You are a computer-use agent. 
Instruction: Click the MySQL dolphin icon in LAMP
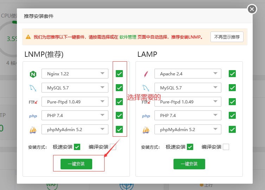(x=146, y=88)
